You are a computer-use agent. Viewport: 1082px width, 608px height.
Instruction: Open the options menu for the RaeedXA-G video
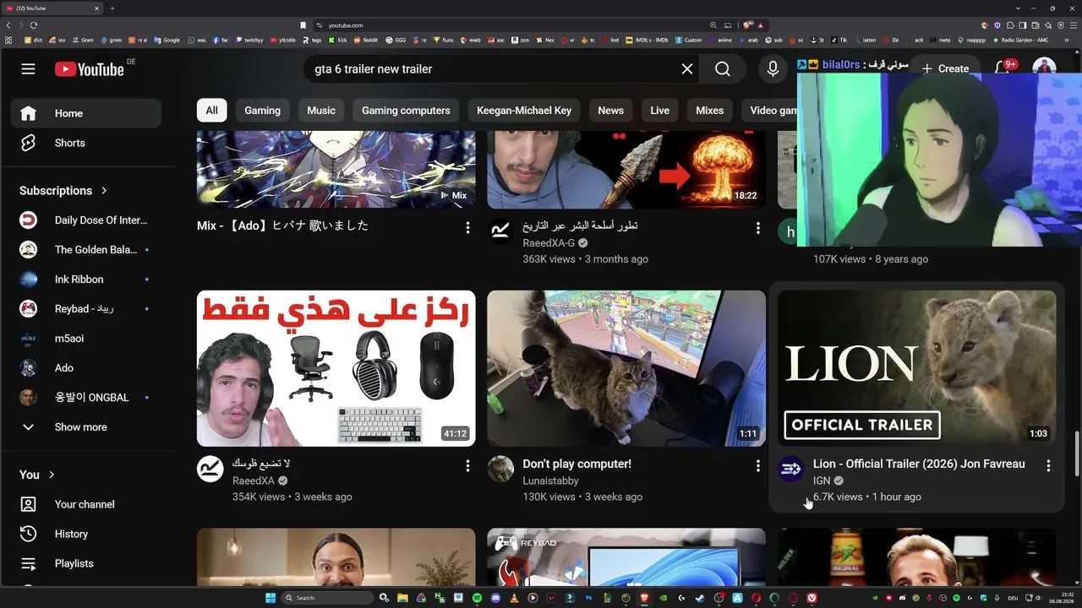[758, 228]
